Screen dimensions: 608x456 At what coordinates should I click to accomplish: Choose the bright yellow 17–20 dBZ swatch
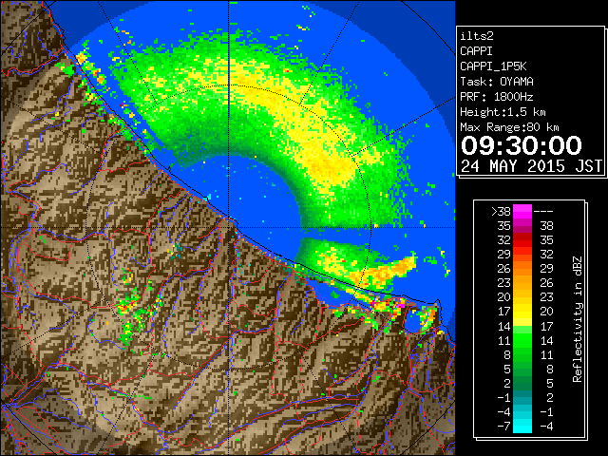click(x=522, y=312)
